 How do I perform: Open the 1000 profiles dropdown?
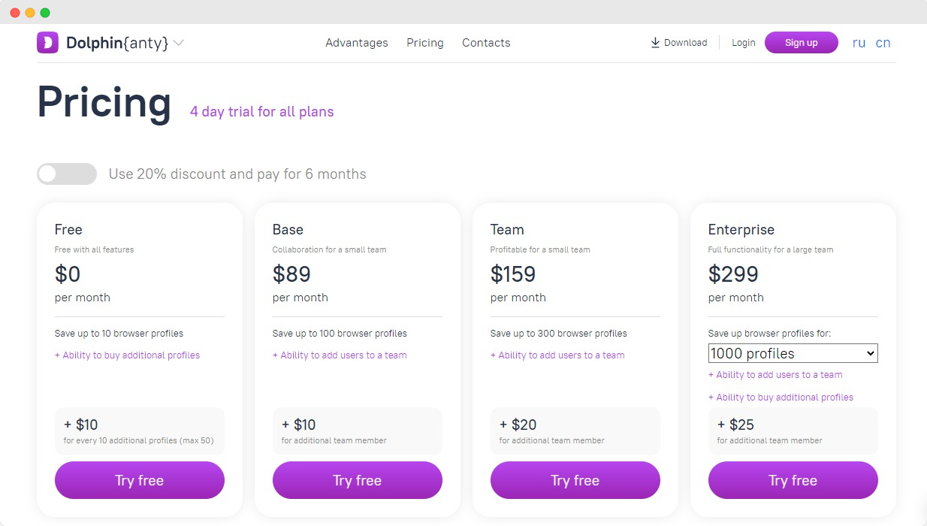coord(793,353)
